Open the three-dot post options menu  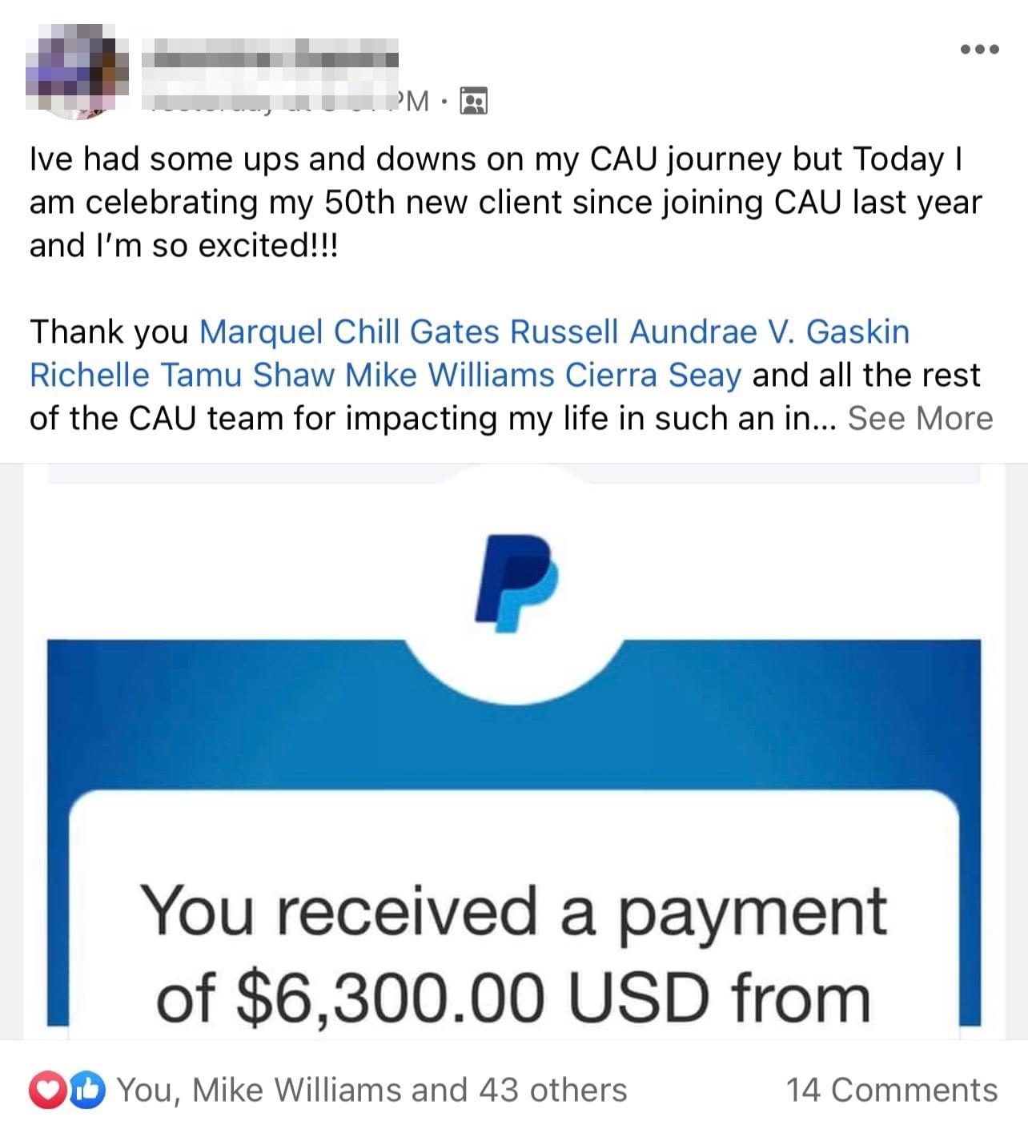coord(979,50)
